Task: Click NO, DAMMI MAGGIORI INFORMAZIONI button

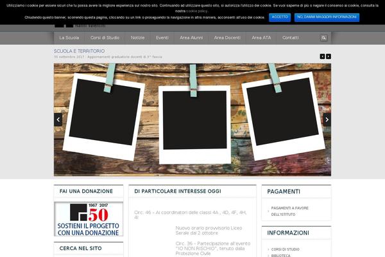Action: pyautogui.click(x=327, y=17)
